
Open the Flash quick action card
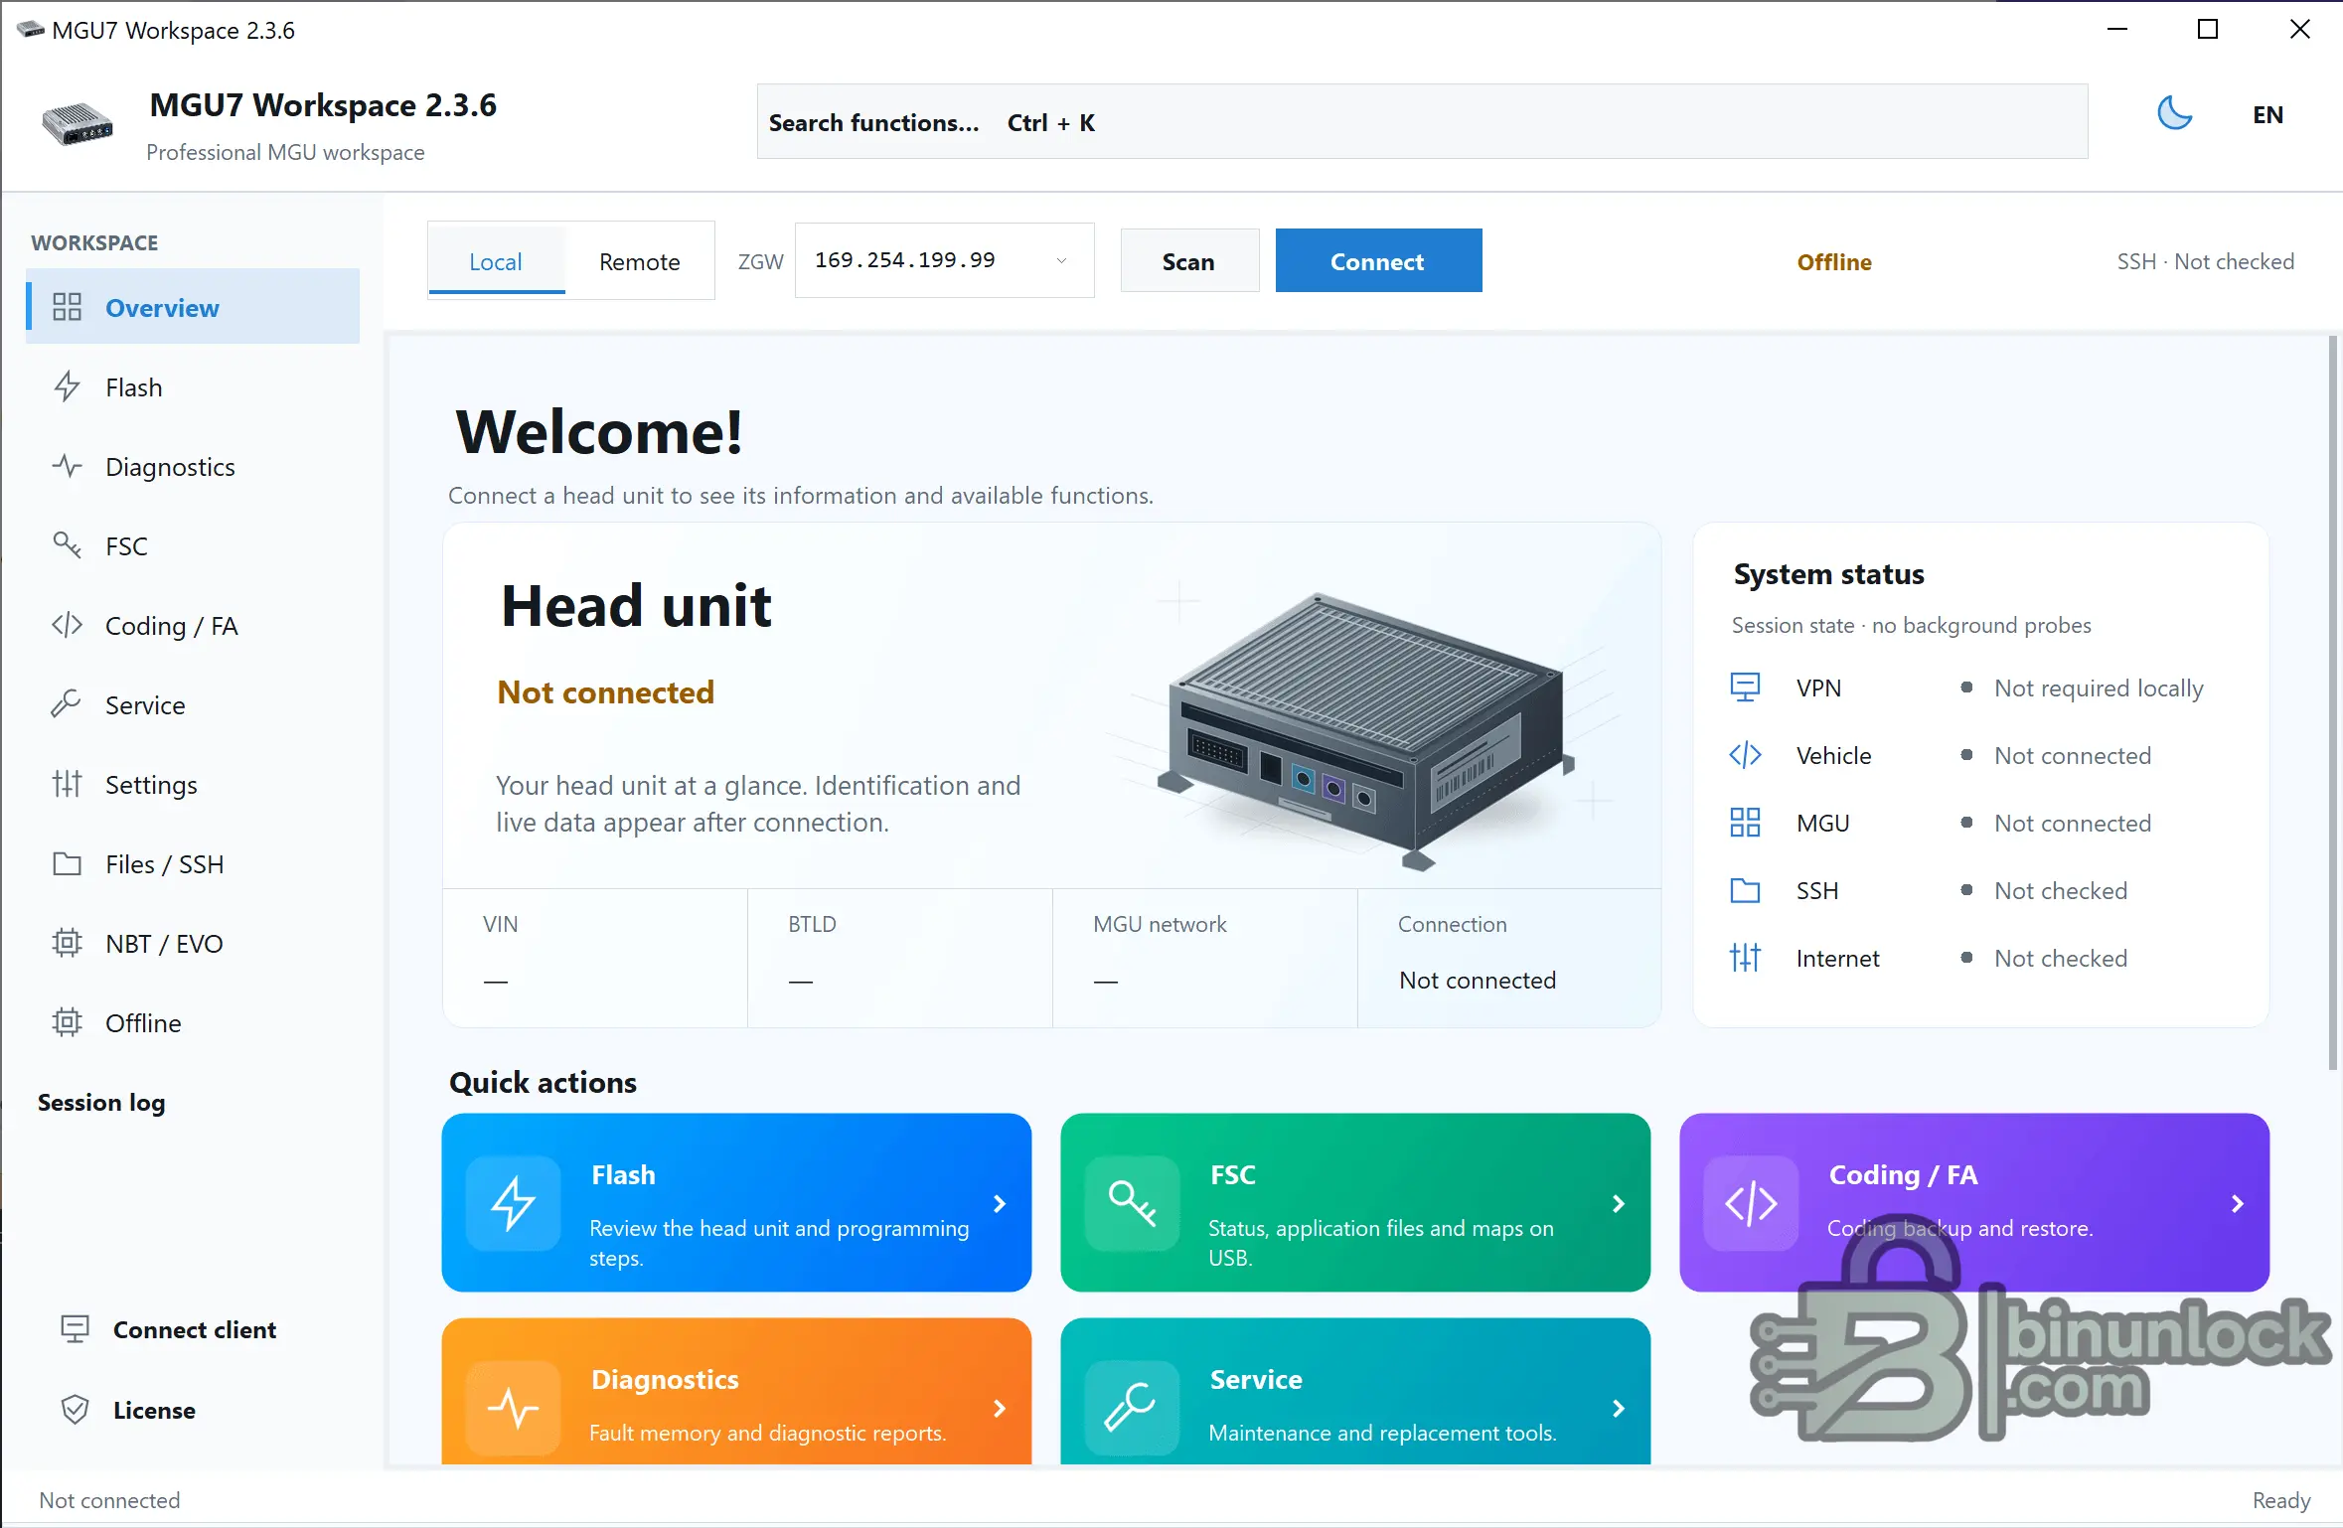736,1202
